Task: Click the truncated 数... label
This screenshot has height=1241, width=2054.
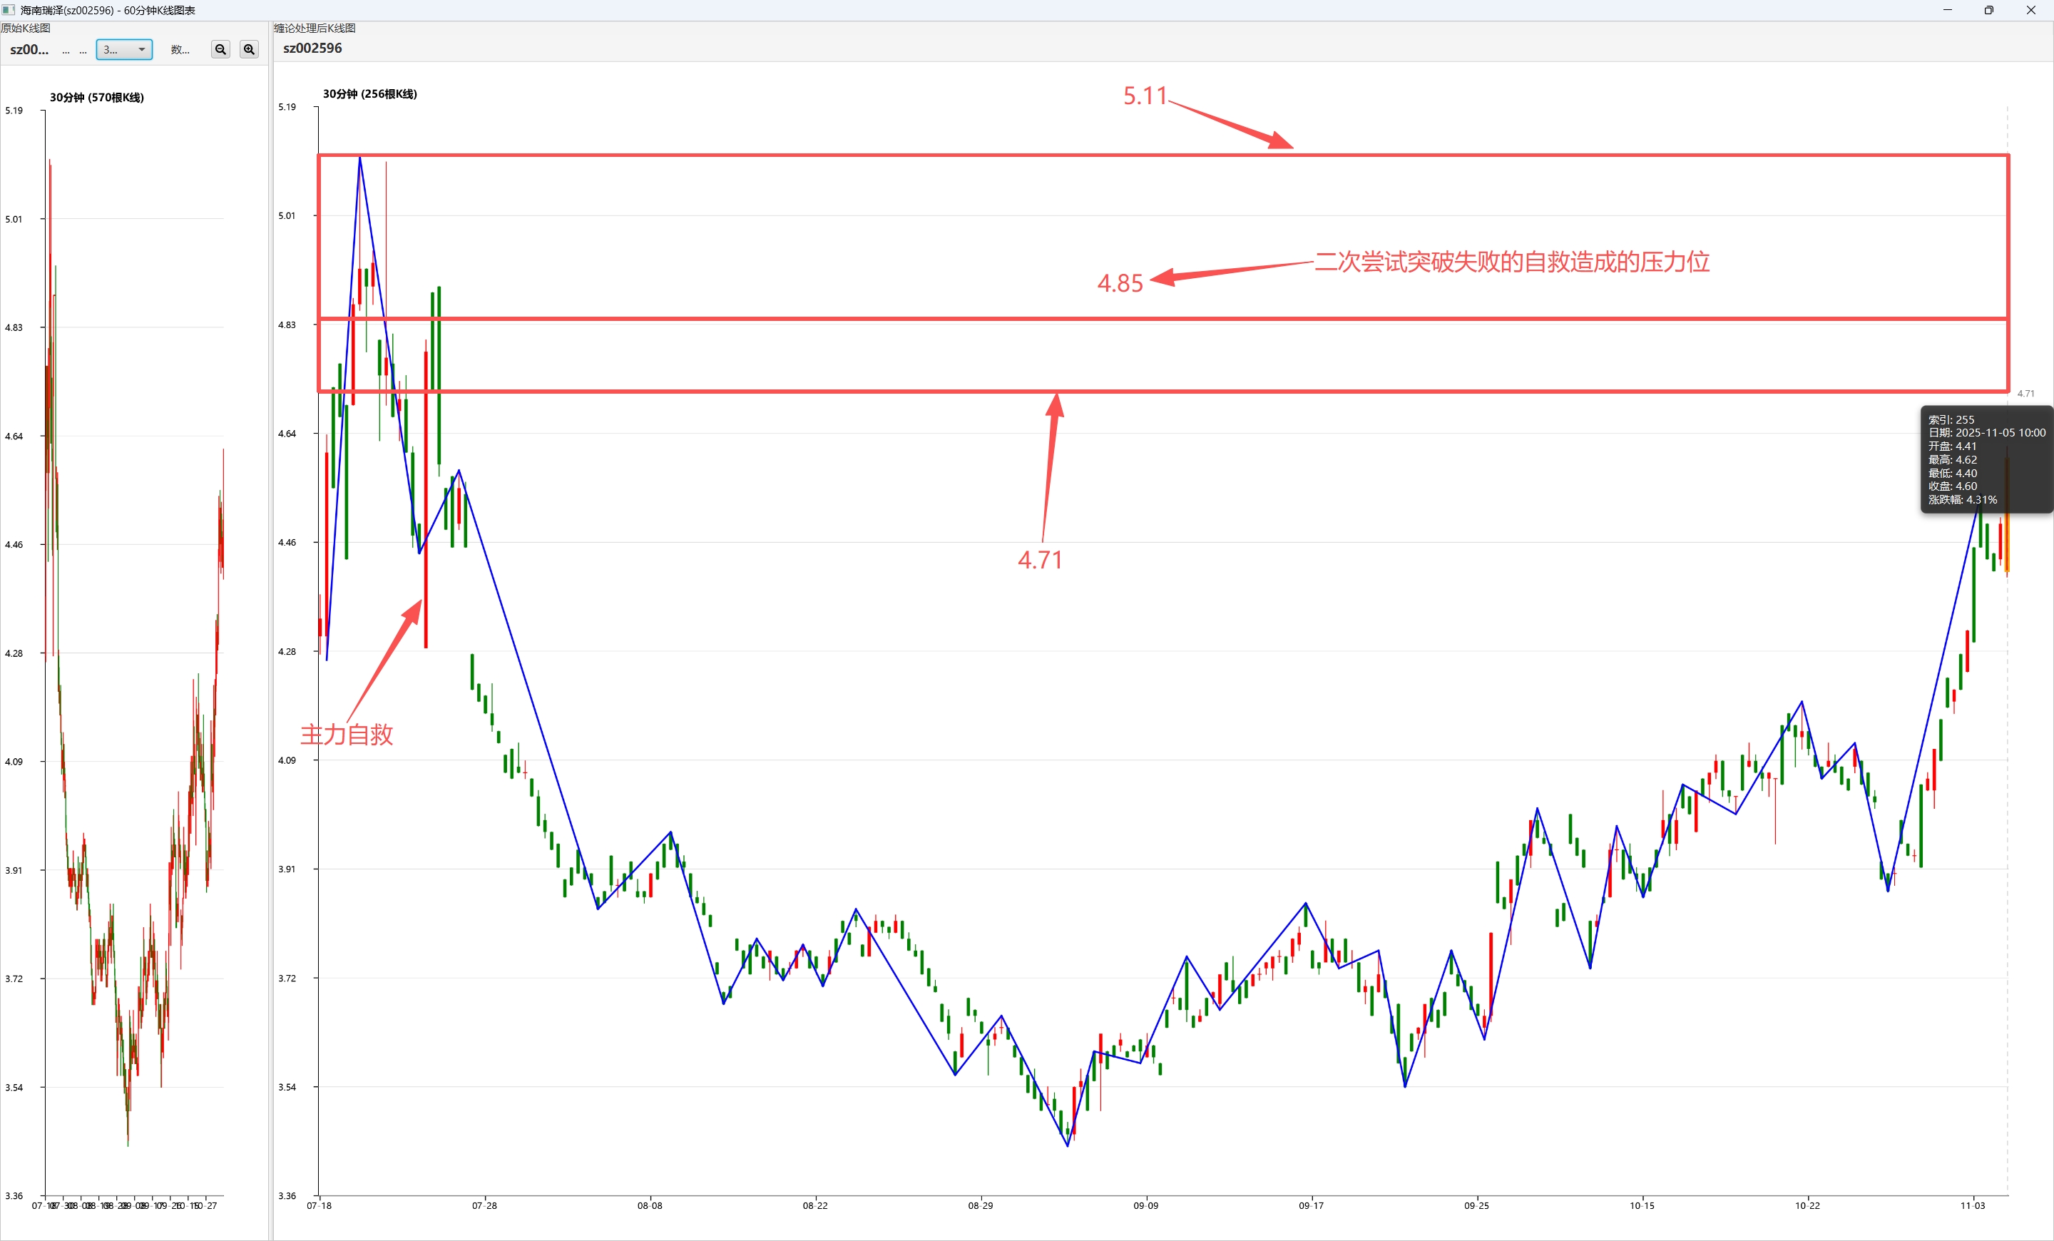Action: tap(180, 50)
